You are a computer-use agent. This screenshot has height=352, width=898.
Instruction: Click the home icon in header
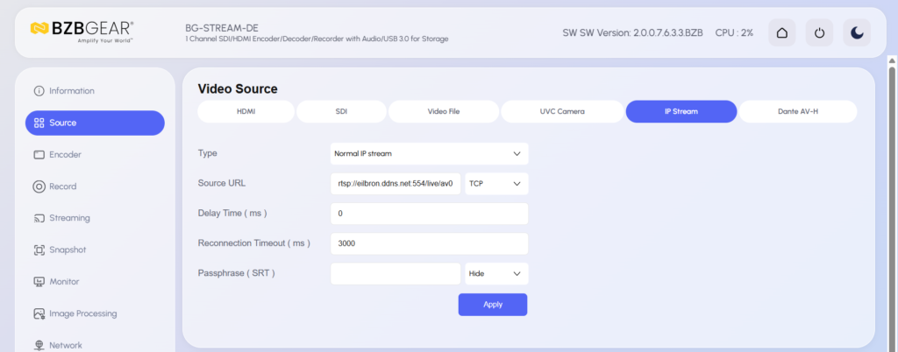782,32
